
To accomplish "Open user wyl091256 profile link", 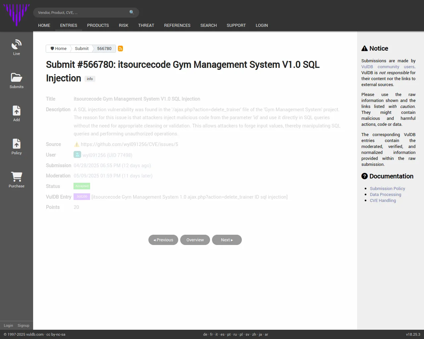I will point(107,155).
